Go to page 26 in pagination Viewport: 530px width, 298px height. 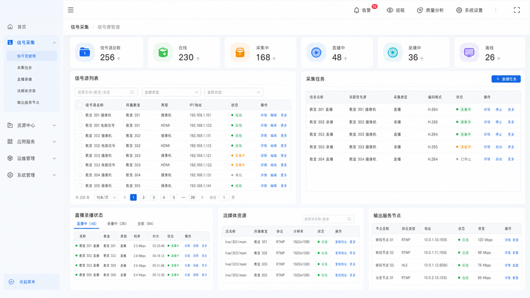pyautogui.click(x=193, y=197)
